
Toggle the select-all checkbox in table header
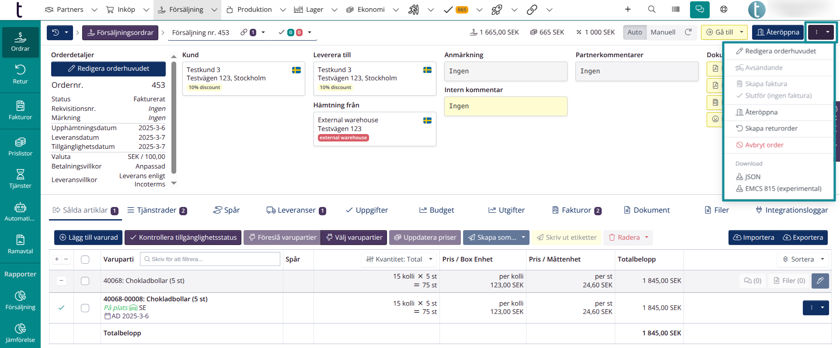point(85,259)
